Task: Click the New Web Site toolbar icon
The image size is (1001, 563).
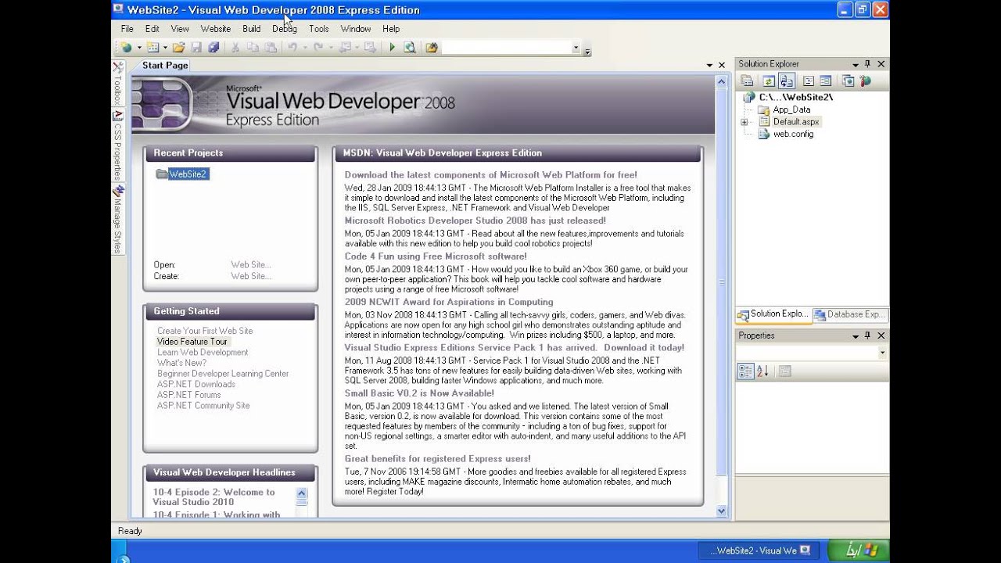Action: 126,48
